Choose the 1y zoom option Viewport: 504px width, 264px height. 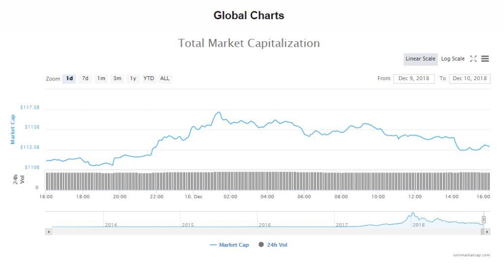click(x=133, y=79)
